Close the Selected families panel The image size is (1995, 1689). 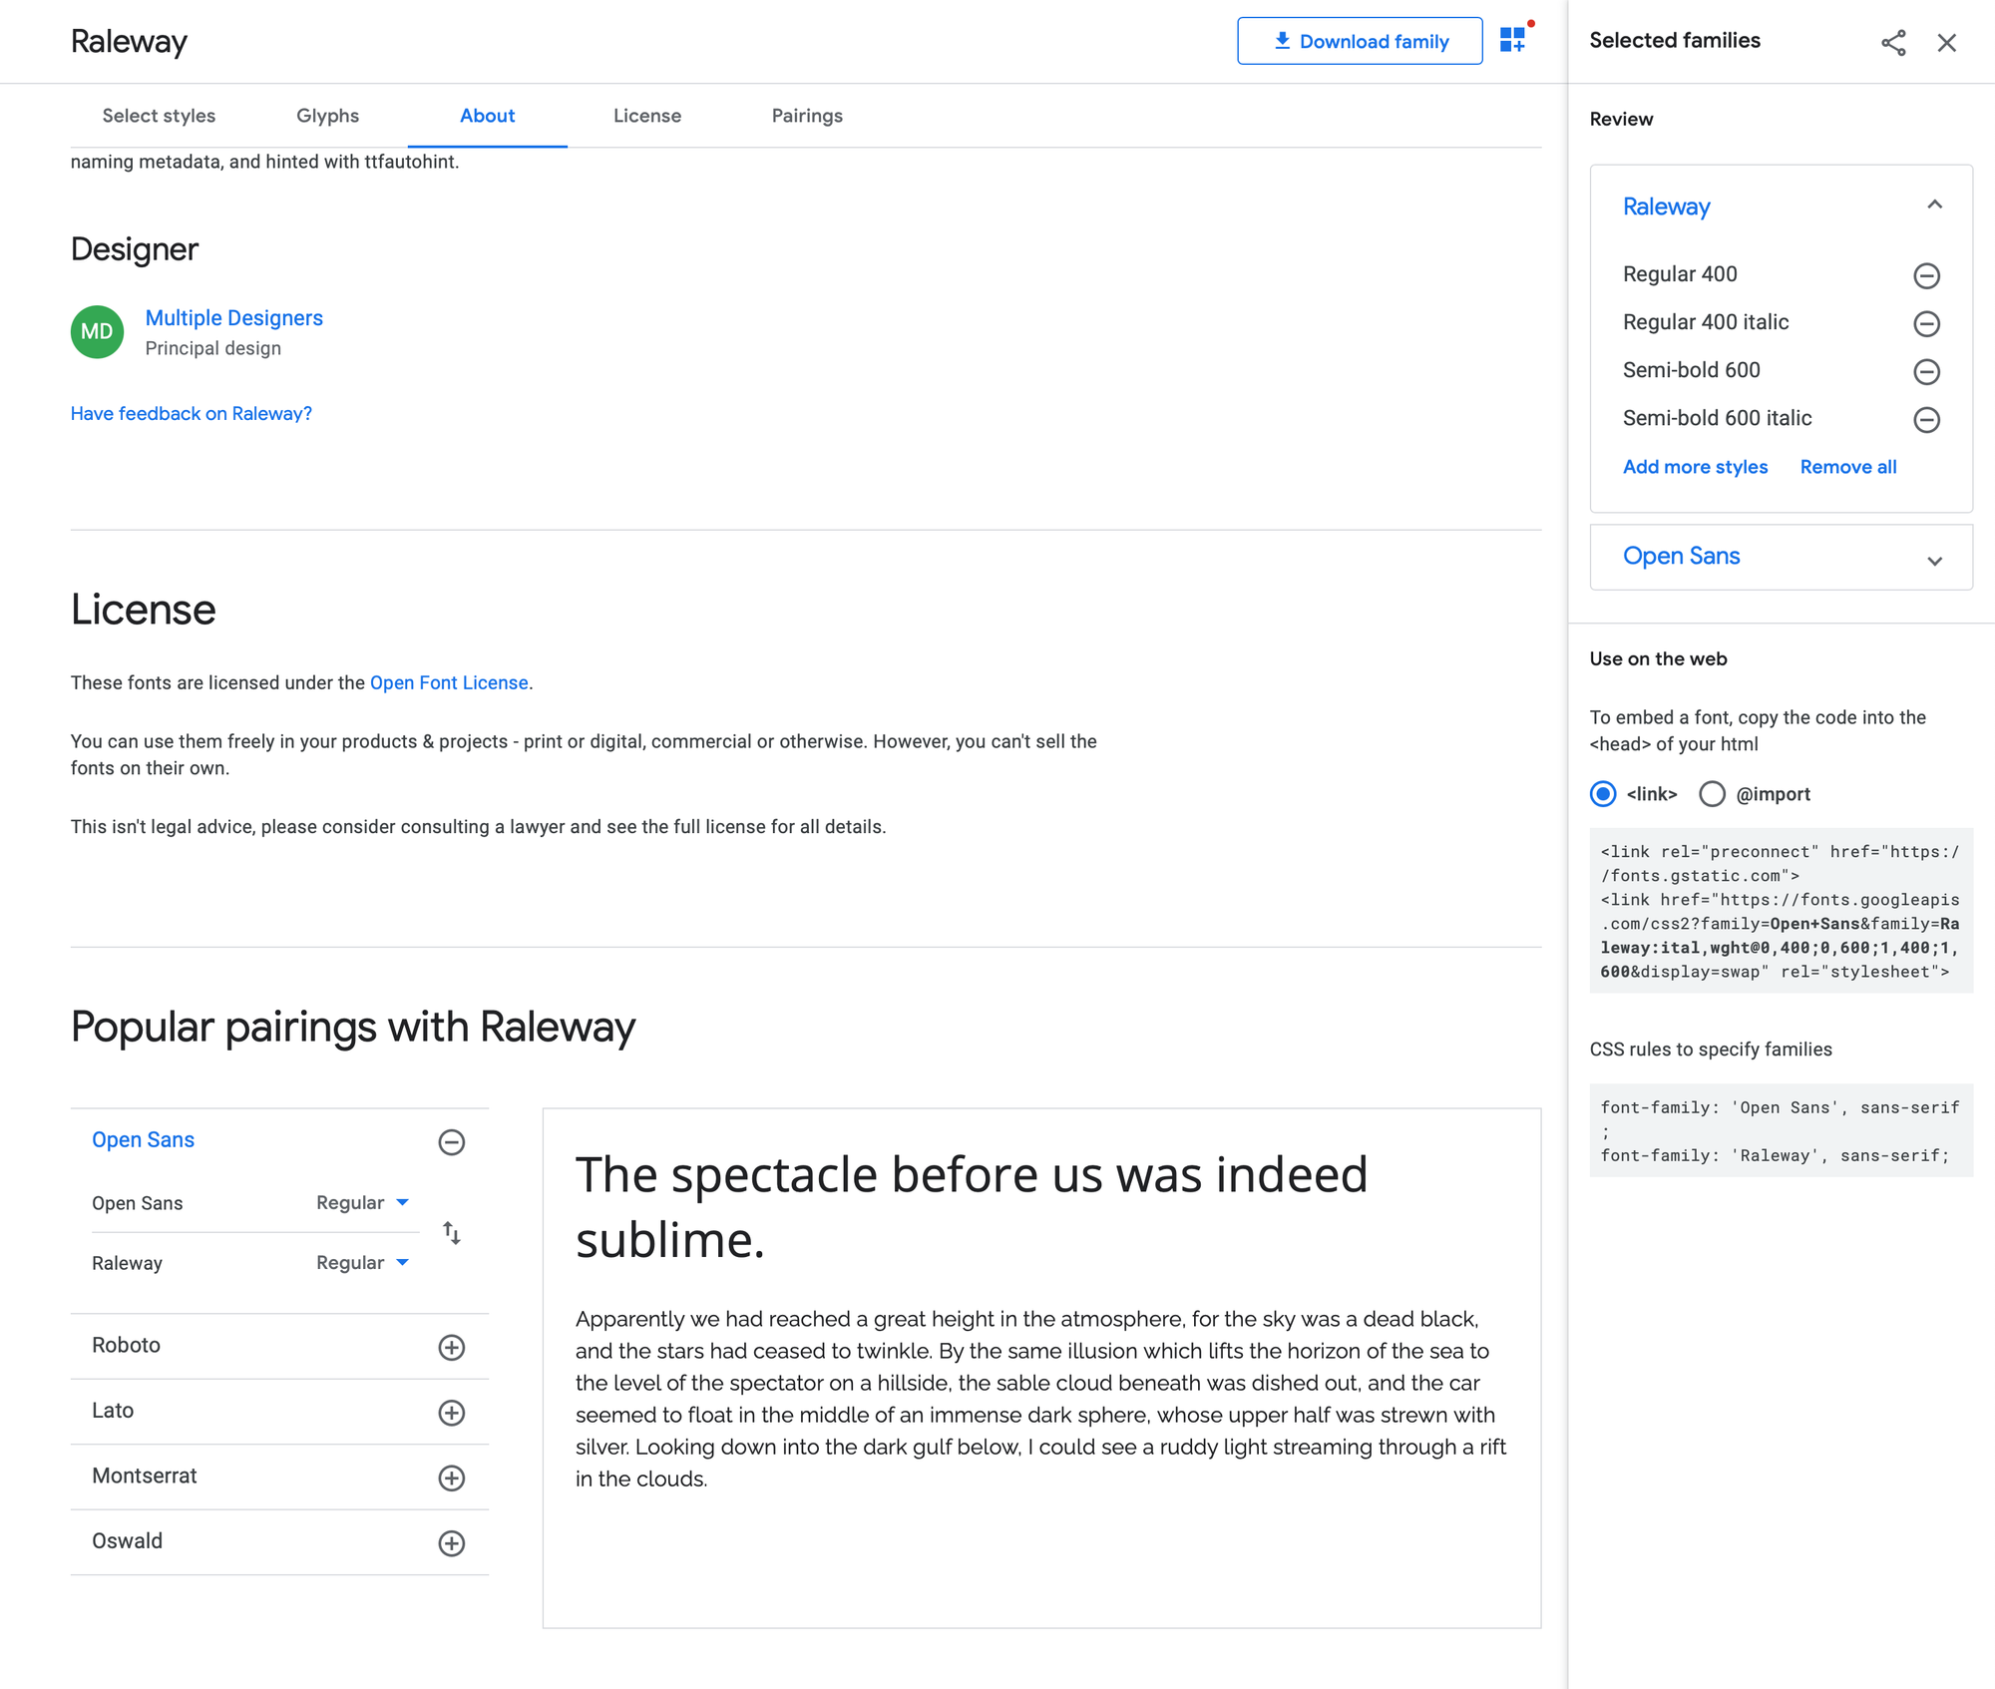tap(1946, 42)
